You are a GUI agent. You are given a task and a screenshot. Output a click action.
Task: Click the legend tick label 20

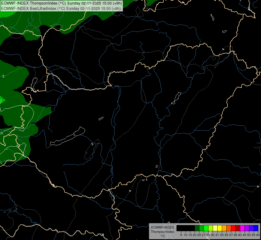click(195, 235)
